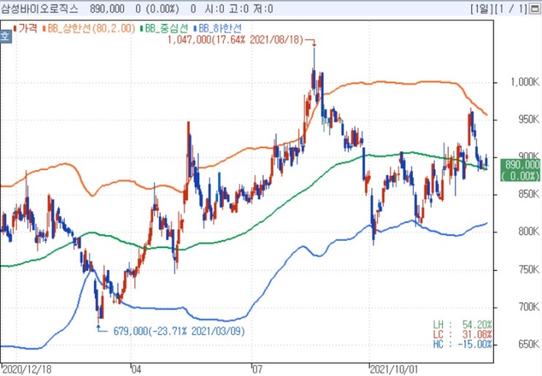Click the 950K price axis label
Image resolution: width=542 pixels, height=376 pixels.
(529, 120)
